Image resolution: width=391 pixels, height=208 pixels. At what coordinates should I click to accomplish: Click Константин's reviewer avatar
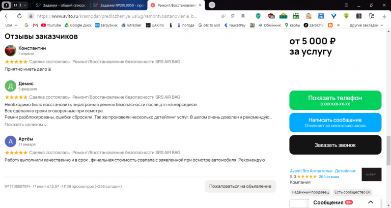(11, 50)
